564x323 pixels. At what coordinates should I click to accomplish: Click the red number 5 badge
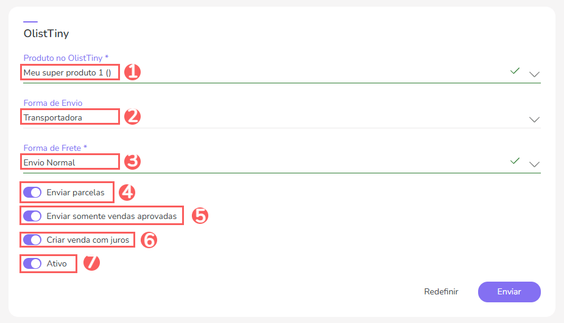(200, 215)
